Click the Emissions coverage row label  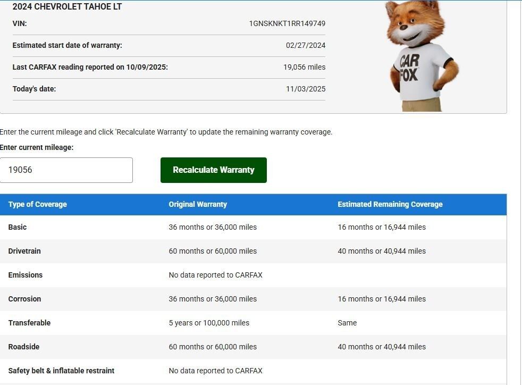pyautogui.click(x=26, y=275)
